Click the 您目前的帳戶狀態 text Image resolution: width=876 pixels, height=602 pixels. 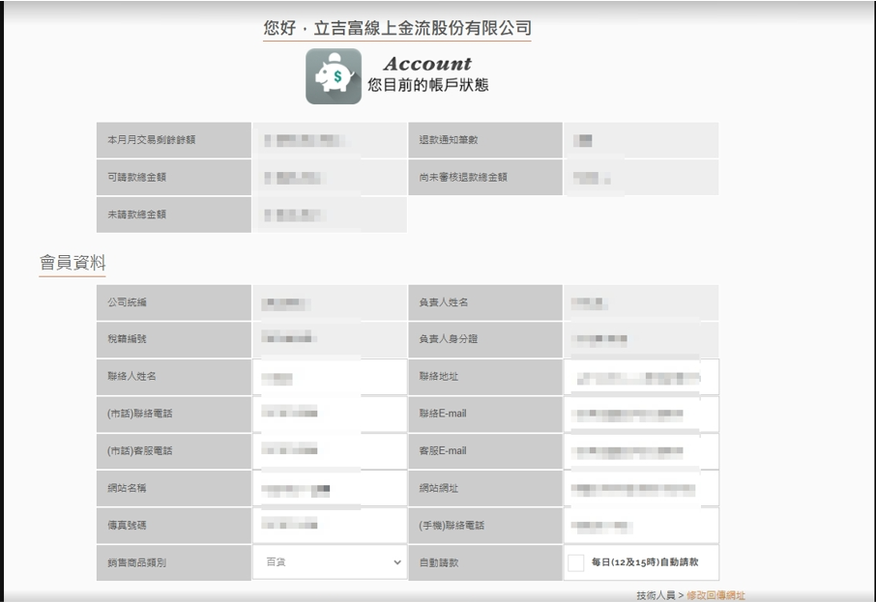pos(428,85)
